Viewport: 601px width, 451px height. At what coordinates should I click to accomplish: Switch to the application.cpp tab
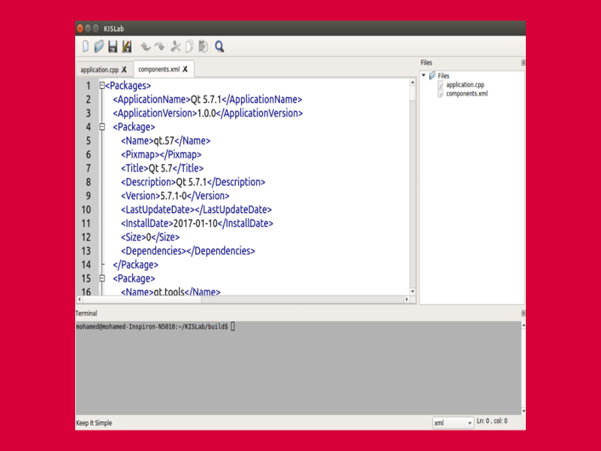click(x=99, y=69)
